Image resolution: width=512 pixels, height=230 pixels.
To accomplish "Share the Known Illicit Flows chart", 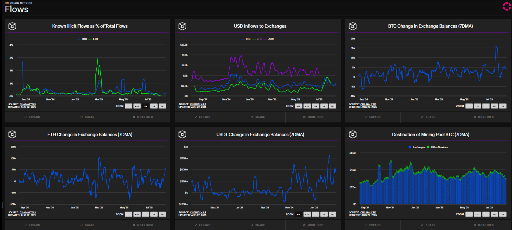I will (87, 117).
